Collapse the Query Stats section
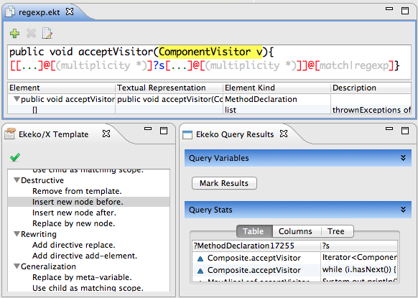 point(403,210)
